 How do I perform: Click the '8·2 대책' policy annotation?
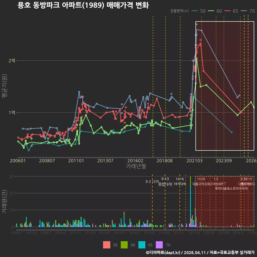pos(152,182)
